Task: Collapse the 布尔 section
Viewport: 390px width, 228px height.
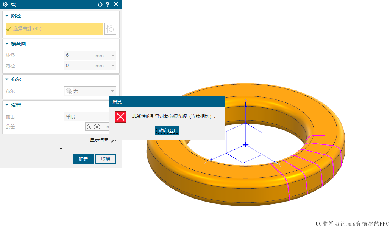Action: (x=7, y=79)
